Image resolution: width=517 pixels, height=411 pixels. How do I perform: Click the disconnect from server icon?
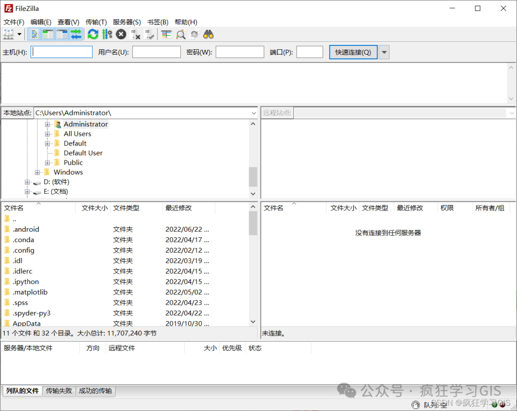(x=135, y=34)
